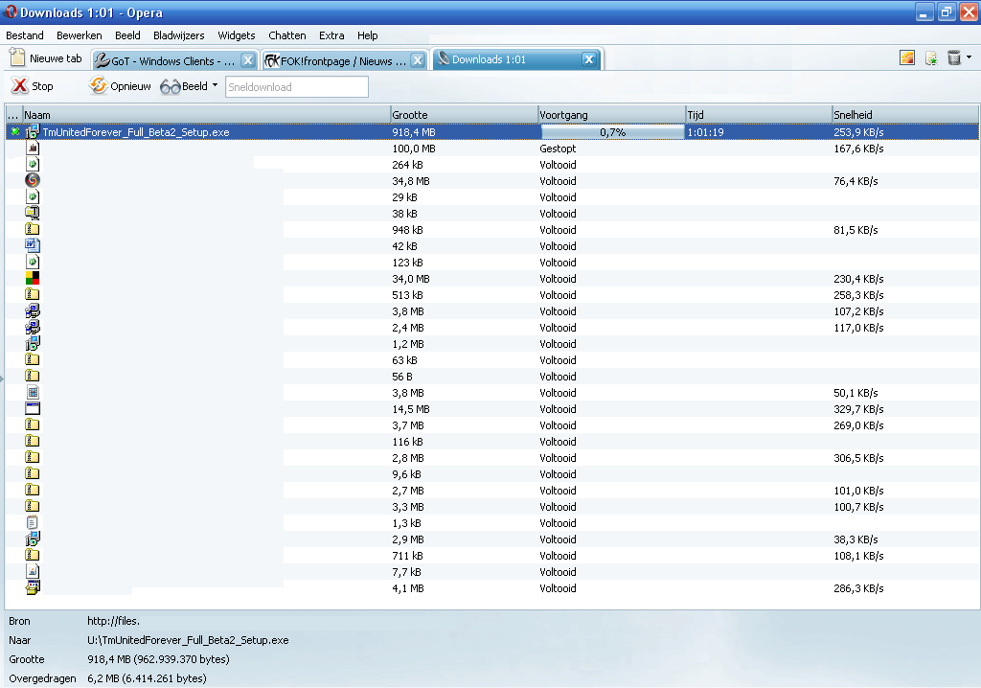Viewport: 981px width, 688px height.
Task: Sort downloads by Grootte column
Action: [464, 115]
